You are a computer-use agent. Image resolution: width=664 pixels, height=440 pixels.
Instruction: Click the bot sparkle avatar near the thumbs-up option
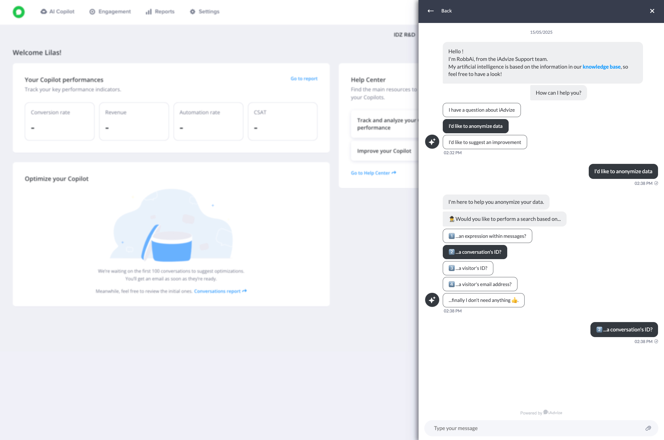coord(432,300)
